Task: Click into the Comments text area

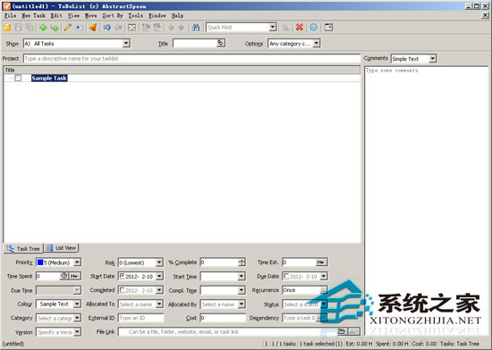Action: [x=426, y=200]
